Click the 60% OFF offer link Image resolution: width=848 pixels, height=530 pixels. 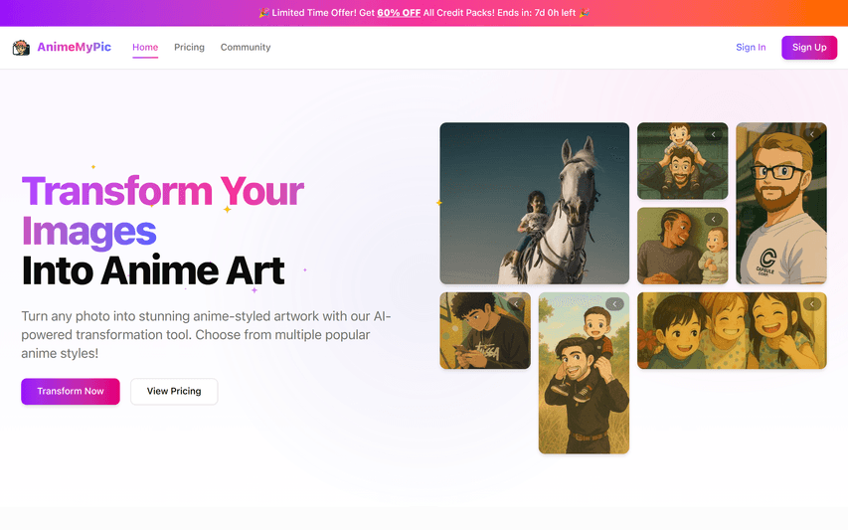click(x=399, y=13)
